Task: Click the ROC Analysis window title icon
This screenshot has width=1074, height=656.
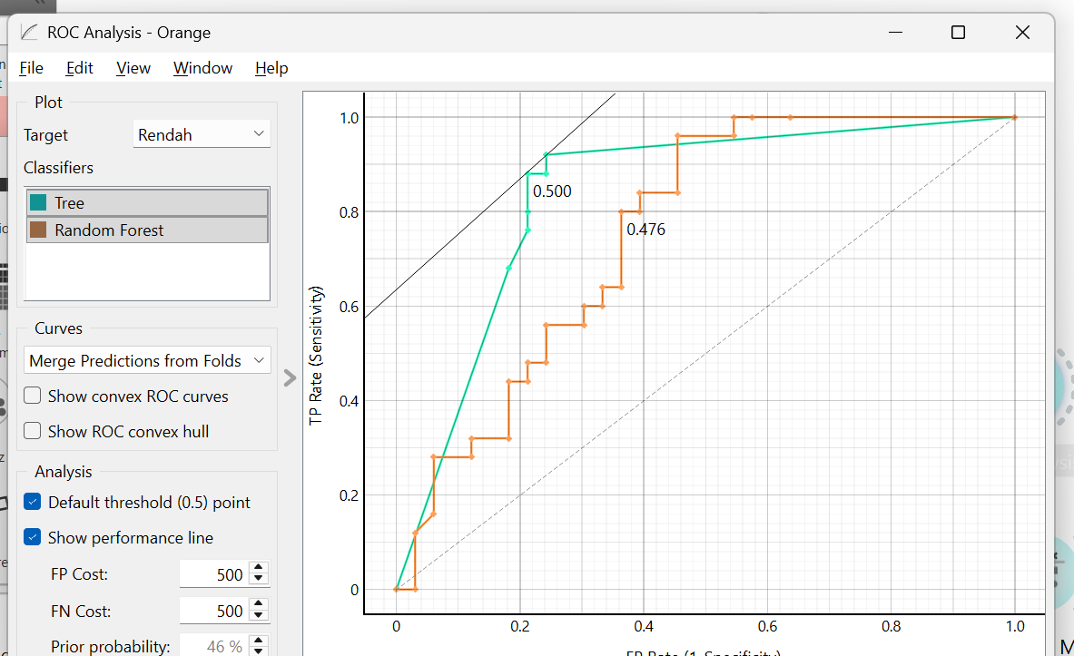Action: click(x=29, y=32)
